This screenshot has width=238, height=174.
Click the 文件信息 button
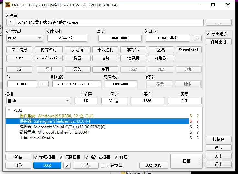click(x=19, y=50)
